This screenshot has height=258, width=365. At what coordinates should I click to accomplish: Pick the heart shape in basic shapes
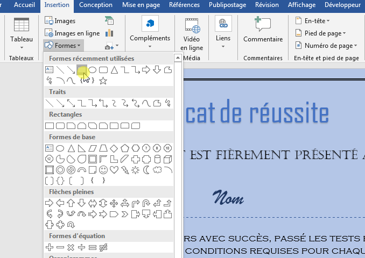point(114,170)
